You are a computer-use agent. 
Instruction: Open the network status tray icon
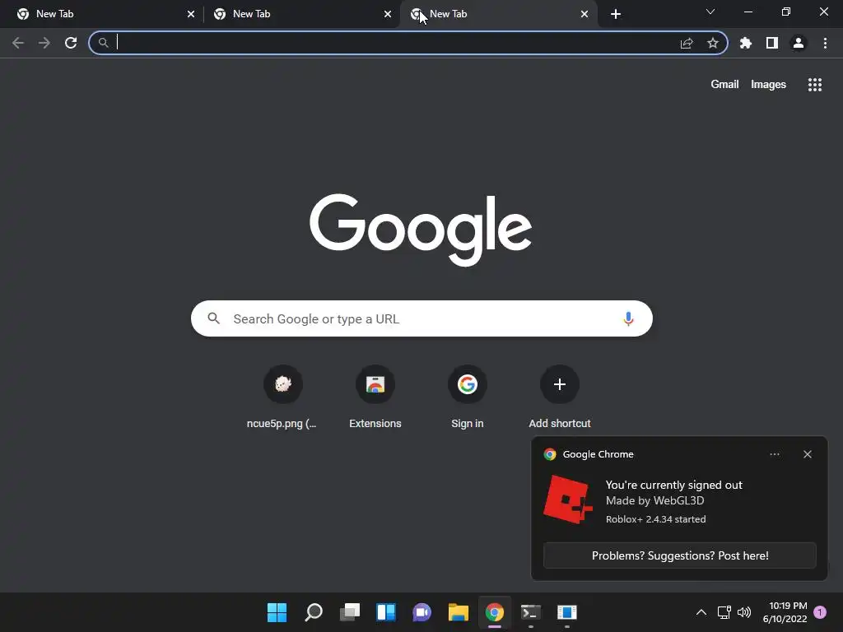pyautogui.click(x=724, y=612)
